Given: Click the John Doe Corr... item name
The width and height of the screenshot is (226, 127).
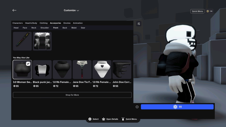Looking at the screenshot, I should pos(122,82).
